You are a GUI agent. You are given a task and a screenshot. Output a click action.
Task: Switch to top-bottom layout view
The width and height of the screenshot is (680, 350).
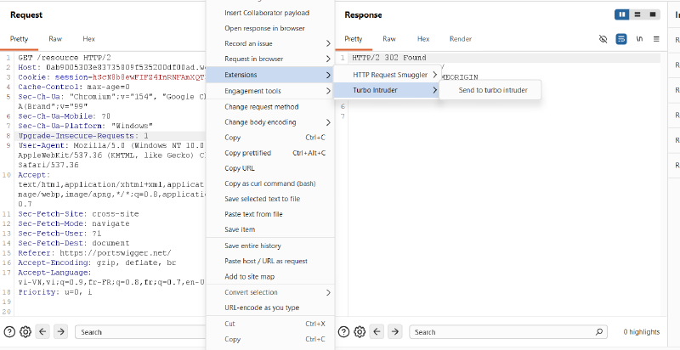[x=637, y=14]
